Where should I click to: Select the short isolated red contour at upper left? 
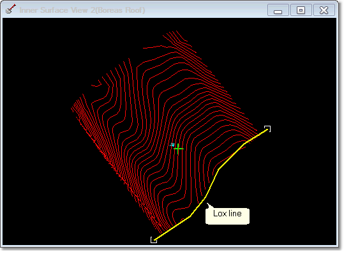96,84
